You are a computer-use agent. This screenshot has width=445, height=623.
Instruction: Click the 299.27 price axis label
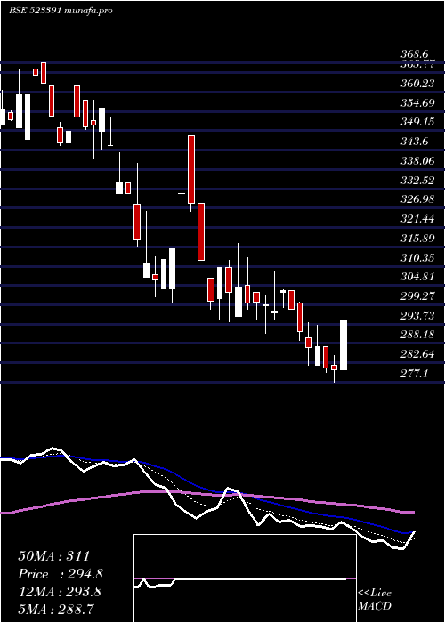[x=417, y=296]
